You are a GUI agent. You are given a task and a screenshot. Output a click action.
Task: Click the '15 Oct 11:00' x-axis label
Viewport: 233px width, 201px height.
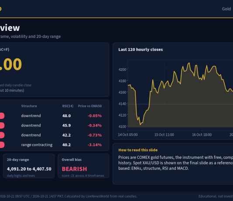(164, 134)
